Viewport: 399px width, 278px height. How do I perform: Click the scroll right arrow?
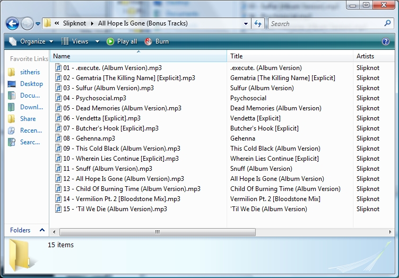(x=390, y=232)
